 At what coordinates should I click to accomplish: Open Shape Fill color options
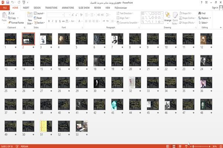pyautogui.click(x=186, y=13)
